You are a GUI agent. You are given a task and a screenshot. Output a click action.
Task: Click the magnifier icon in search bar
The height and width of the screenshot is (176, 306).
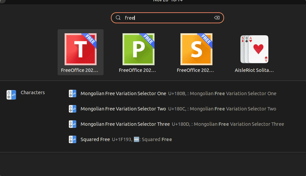click(x=118, y=18)
